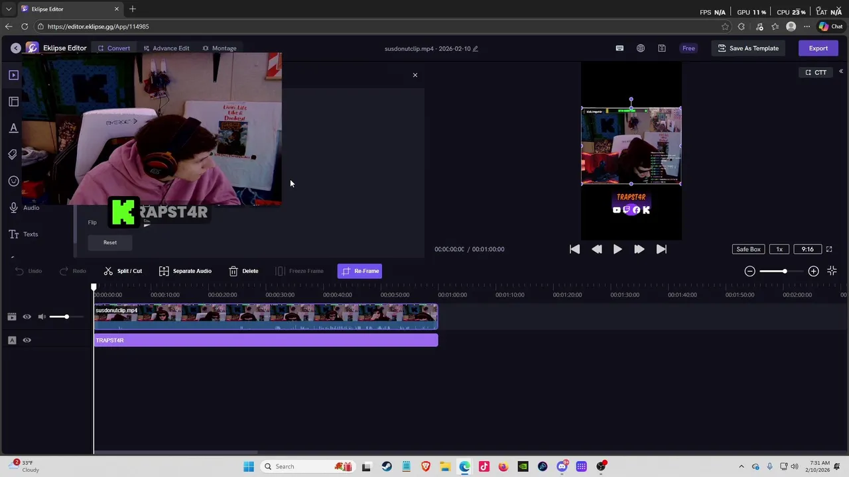
Task: Toggle the Safe Box overlay
Action: (748, 249)
